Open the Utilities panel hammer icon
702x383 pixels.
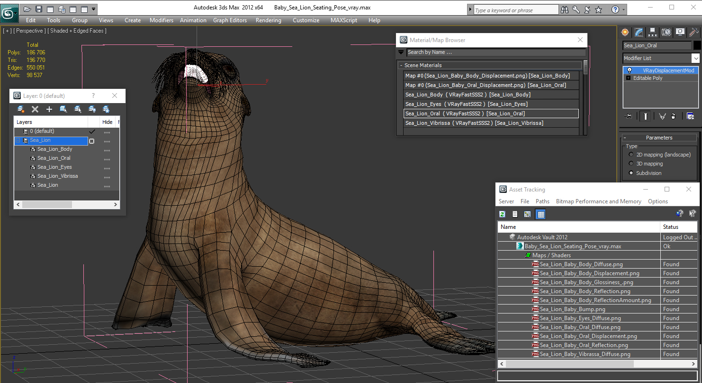693,32
